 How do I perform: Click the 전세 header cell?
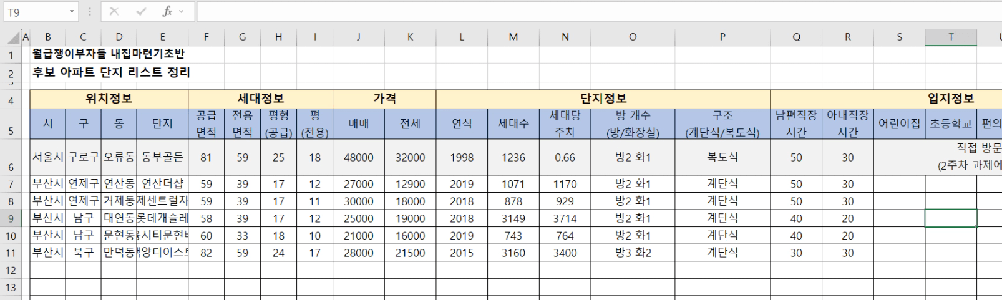click(x=411, y=123)
